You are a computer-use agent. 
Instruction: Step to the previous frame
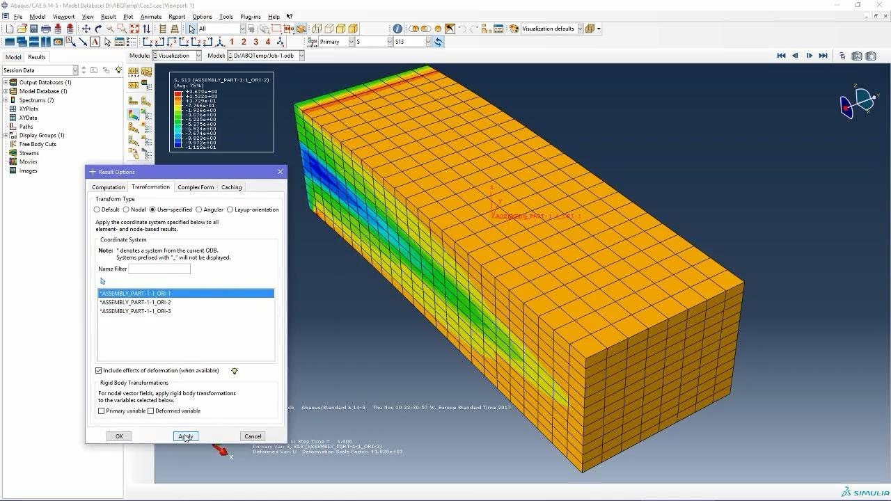(x=795, y=56)
